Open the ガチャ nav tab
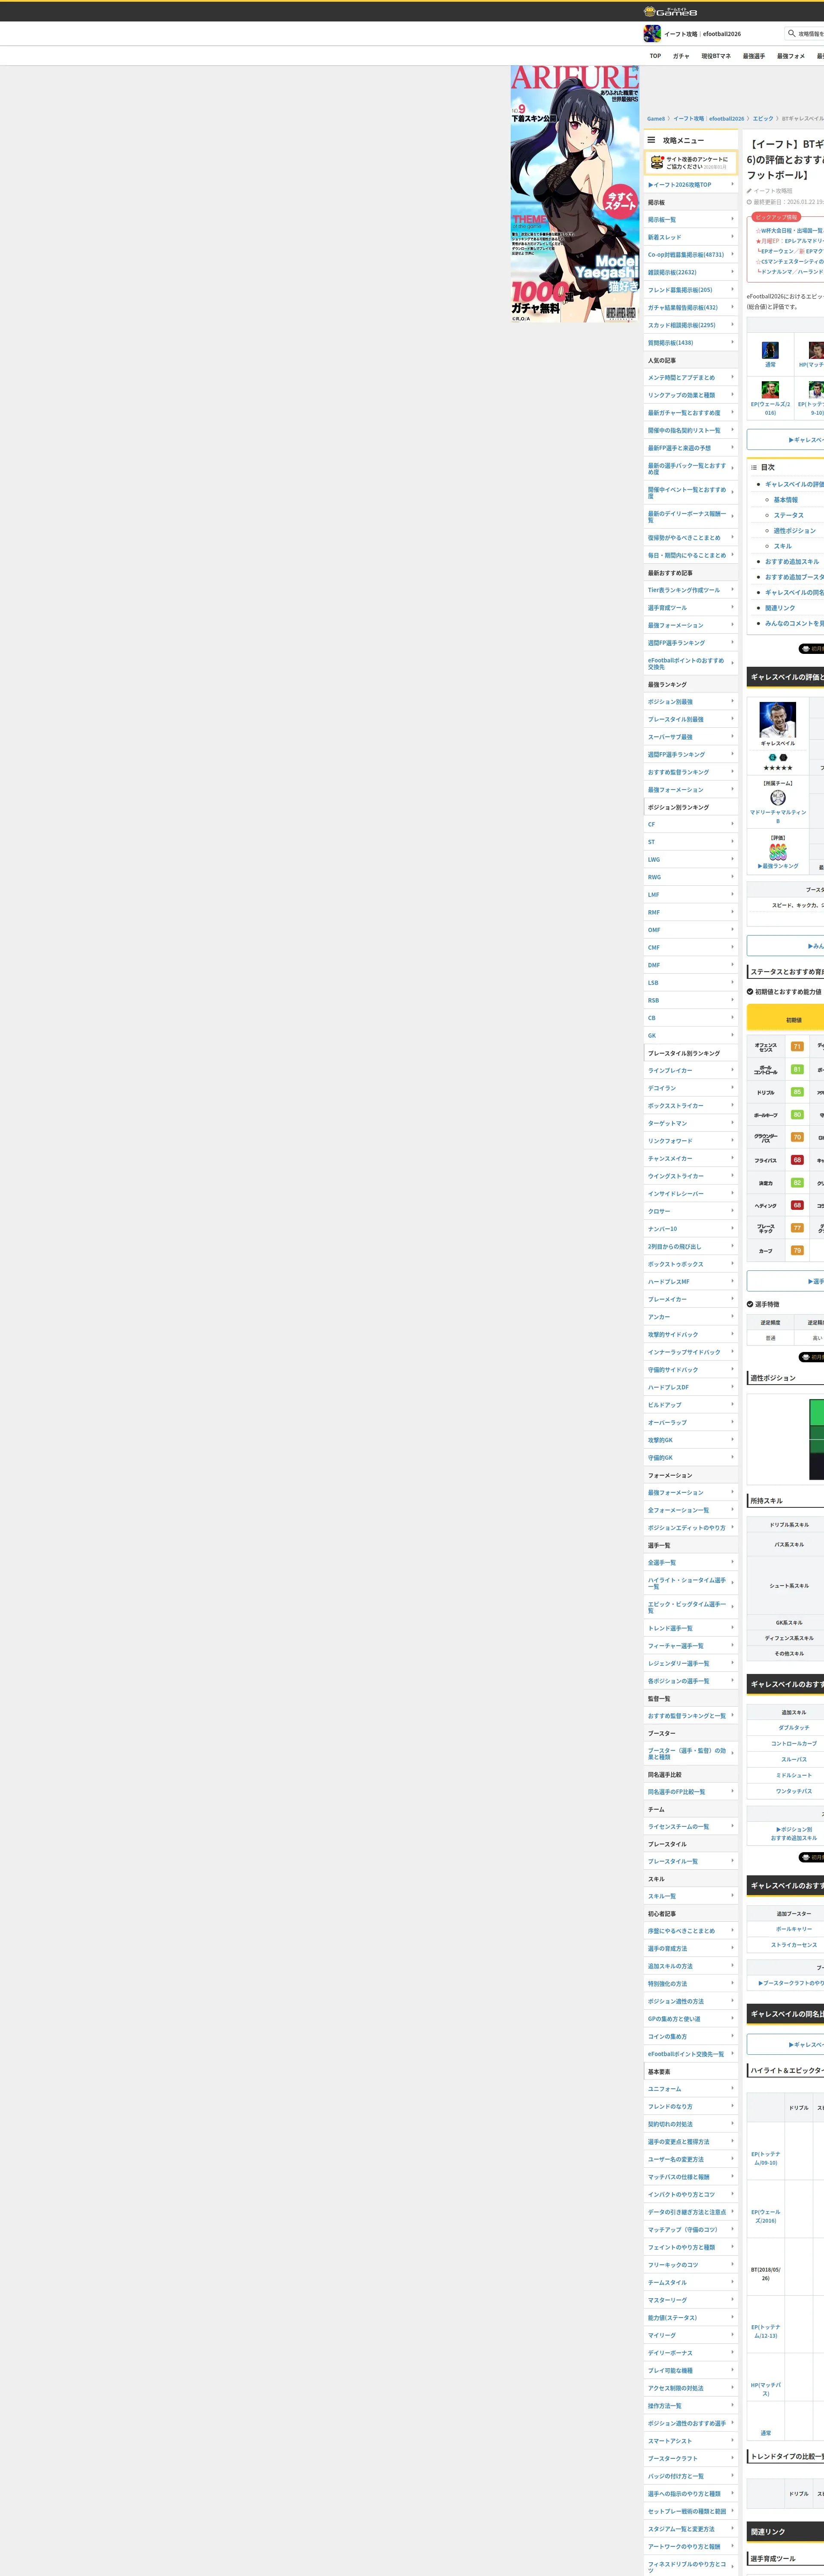The height and width of the screenshot is (2576, 824). (681, 56)
